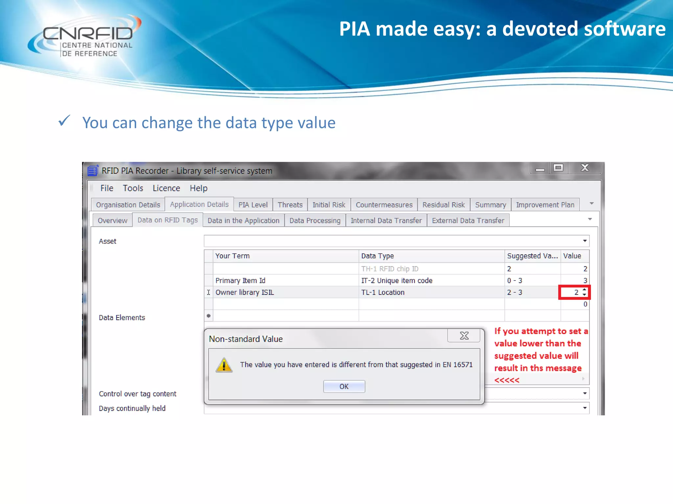Switch to the Organisation Details tab
Viewport: 673px width, 504px height.
(x=128, y=205)
